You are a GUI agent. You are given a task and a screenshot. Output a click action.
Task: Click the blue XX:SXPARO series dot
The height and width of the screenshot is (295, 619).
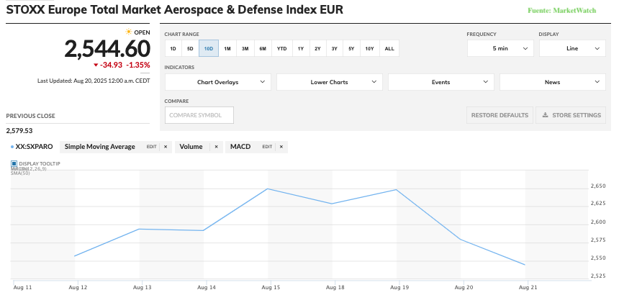(x=13, y=147)
